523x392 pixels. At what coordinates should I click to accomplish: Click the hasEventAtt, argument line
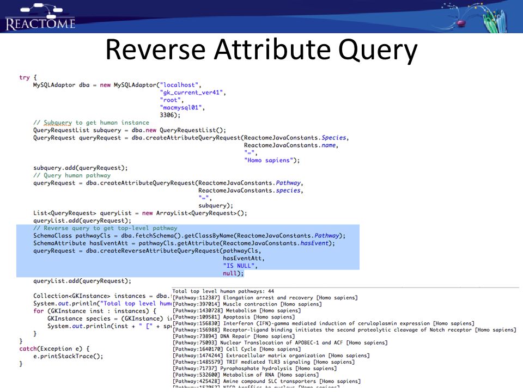(244, 258)
